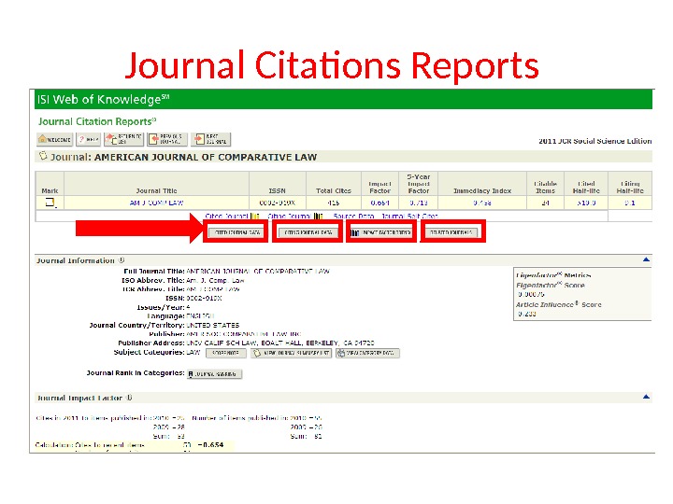Click the calculation result 0.654 at bottom
The width and height of the screenshot is (673, 504).
click(x=210, y=445)
